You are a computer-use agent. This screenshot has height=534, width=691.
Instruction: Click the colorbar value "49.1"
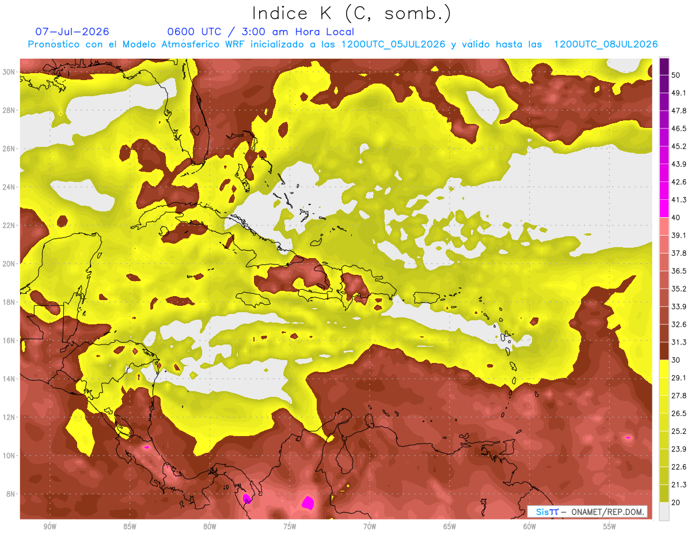679,93
